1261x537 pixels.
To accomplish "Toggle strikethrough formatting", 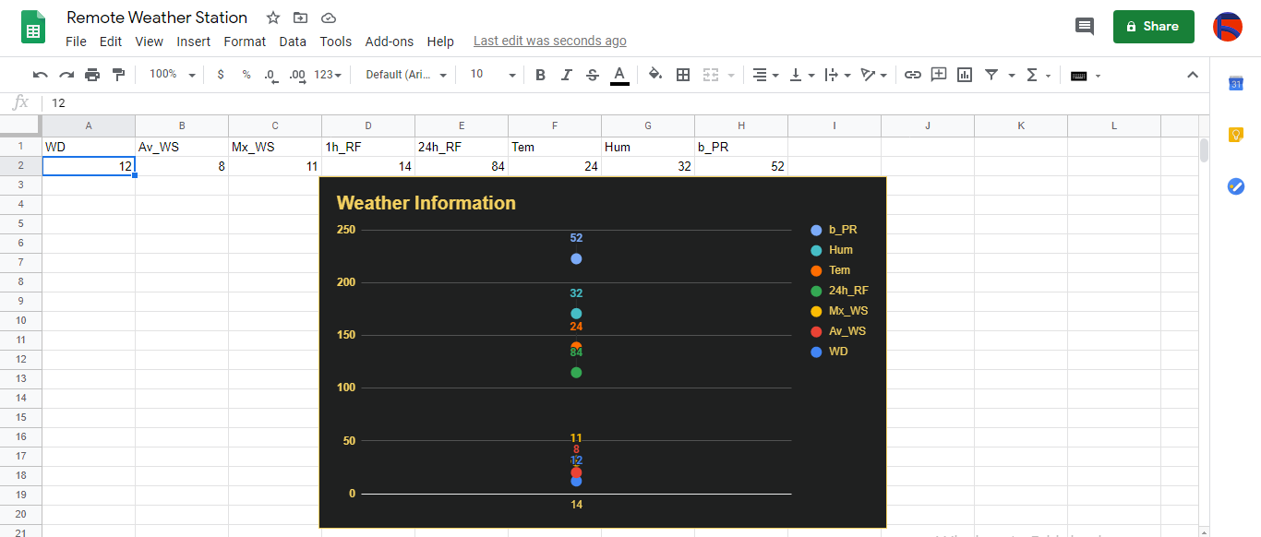I will (593, 75).
